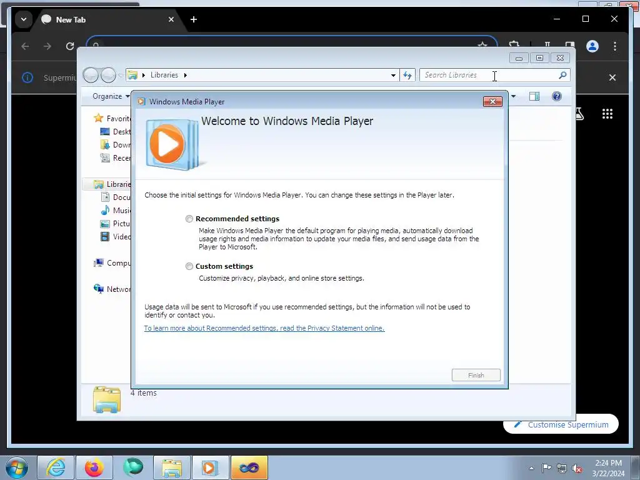This screenshot has width=640, height=480.
Task: Open Documents library in the navigation pane
Action: tap(116, 197)
